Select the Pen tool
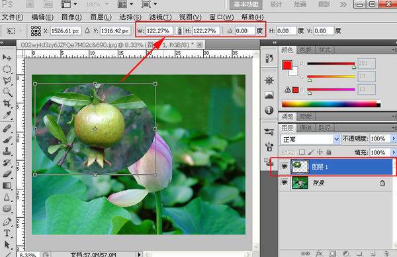This screenshot has width=397, height=257. point(7,221)
